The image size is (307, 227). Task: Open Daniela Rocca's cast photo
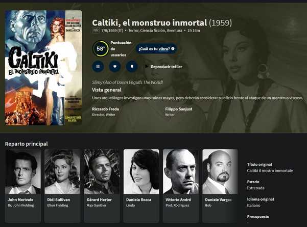(141, 172)
